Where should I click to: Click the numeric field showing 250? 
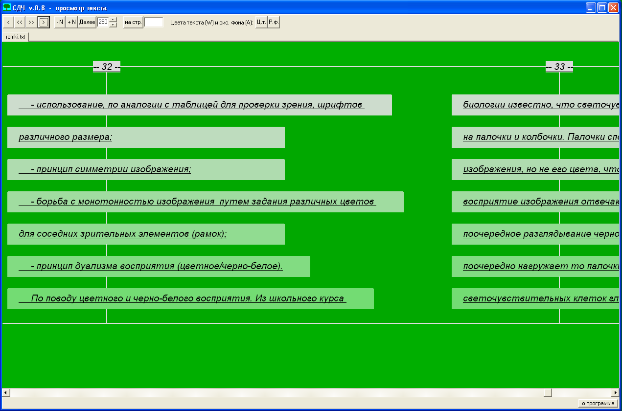click(x=103, y=22)
